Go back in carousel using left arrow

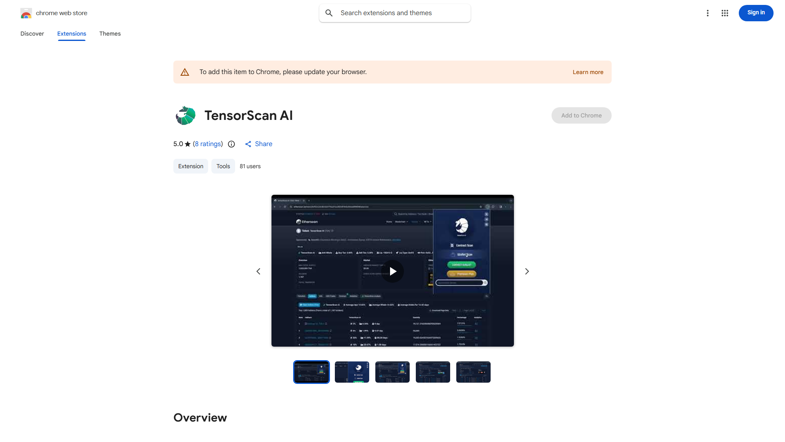point(258,271)
